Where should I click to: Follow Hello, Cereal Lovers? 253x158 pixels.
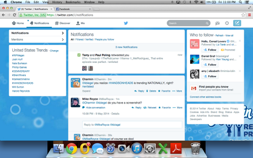pos(210,50)
